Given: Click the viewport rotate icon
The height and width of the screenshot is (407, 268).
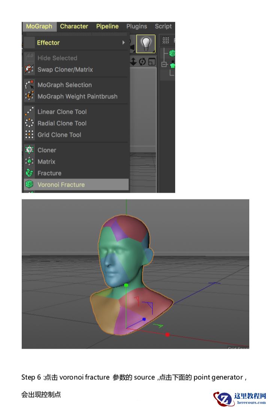Looking at the screenshot, I should (x=142, y=61).
